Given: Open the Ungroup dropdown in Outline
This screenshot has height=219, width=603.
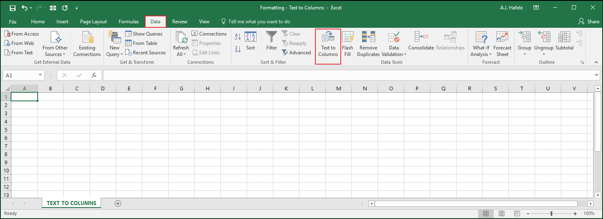Looking at the screenshot, I should 544,44.
